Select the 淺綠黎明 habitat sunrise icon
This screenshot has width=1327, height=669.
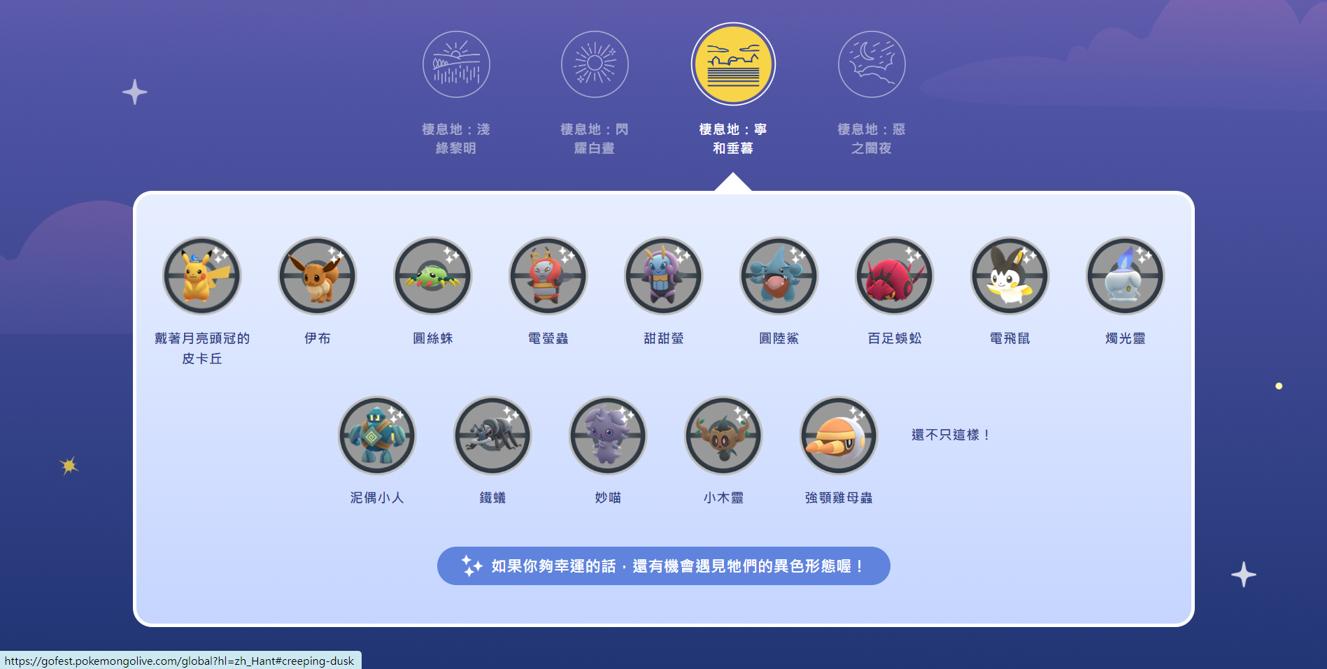(456, 64)
